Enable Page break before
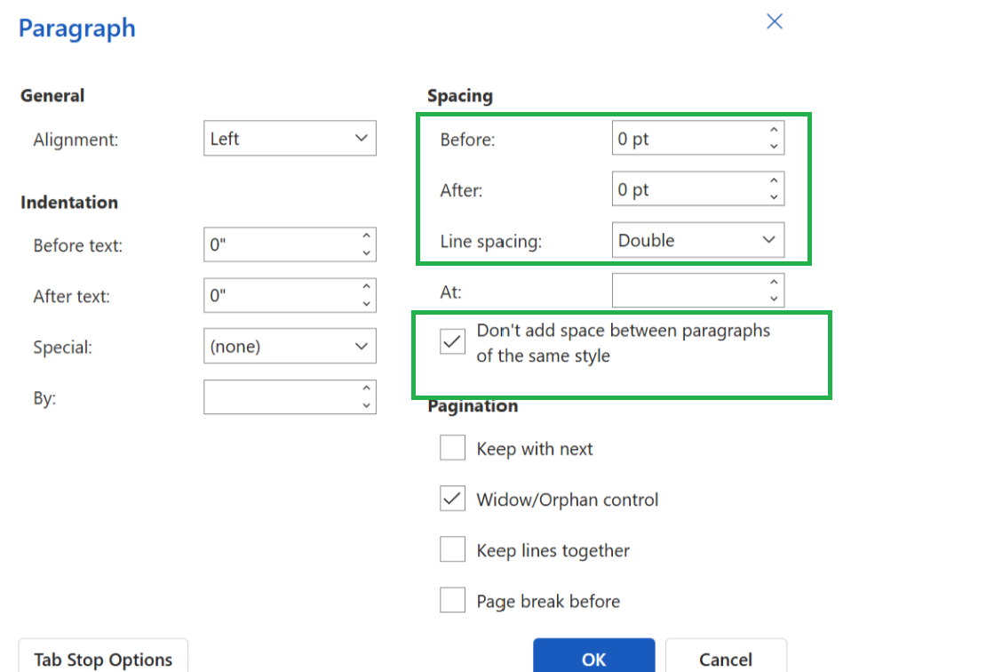Screen dimensions: 994x672 (452, 599)
